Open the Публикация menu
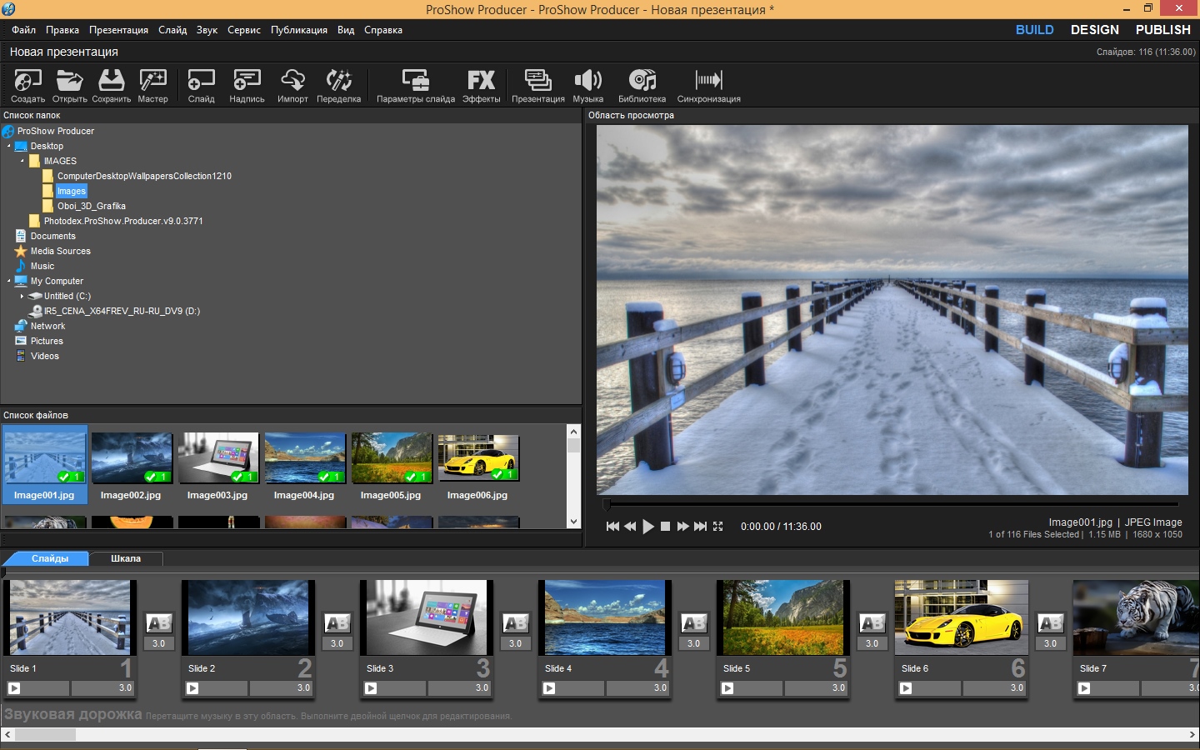The width and height of the screenshot is (1200, 750). (298, 30)
